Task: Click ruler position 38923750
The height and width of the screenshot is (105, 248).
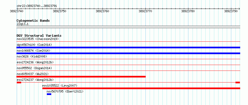Action: point(59,11)
